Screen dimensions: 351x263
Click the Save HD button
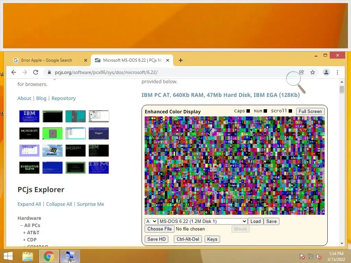156,239
